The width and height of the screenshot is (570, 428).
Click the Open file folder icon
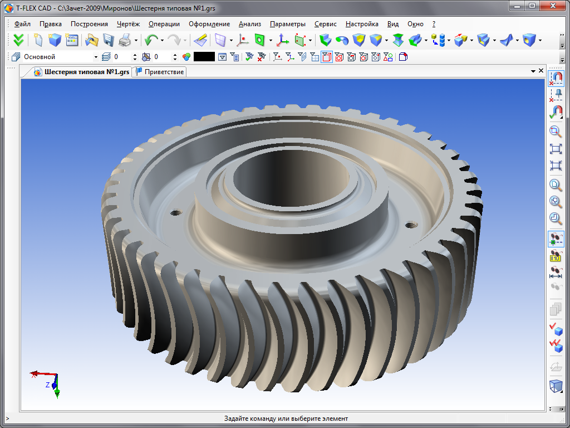pyautogui.click(x=91, y=40)
